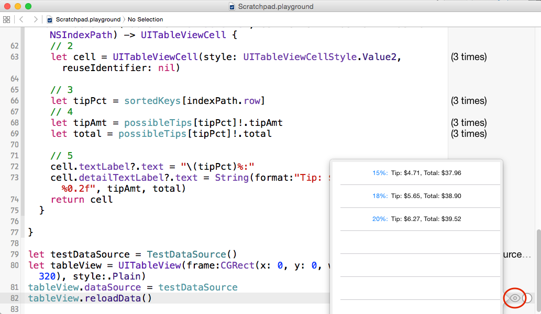Click the (3 times) result for line 63

pos(469,57)
